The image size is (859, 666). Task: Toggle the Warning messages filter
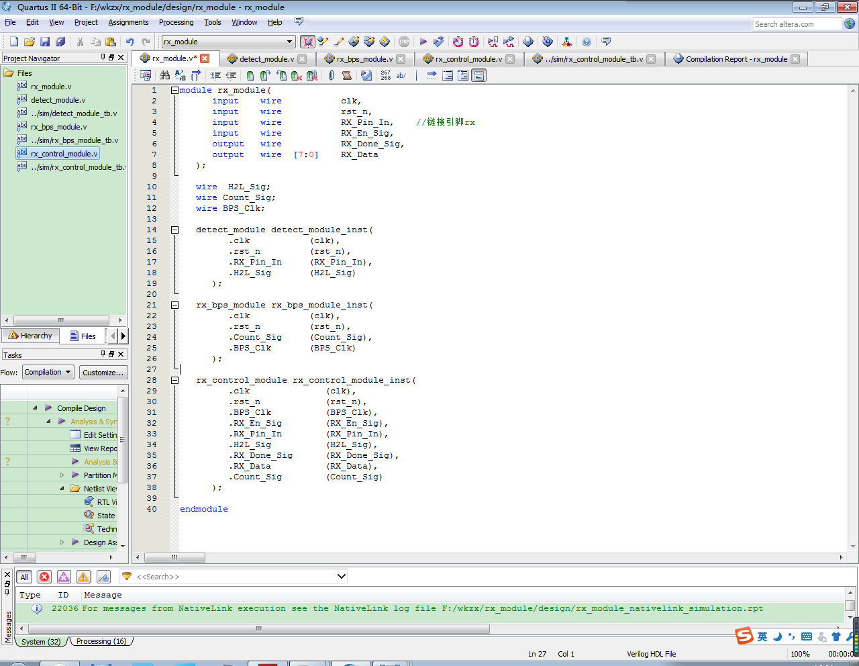click(83, 577)
